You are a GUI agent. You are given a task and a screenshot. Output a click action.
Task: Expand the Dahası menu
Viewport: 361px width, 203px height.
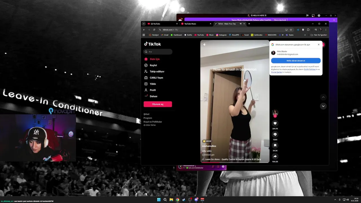[151, 96]
